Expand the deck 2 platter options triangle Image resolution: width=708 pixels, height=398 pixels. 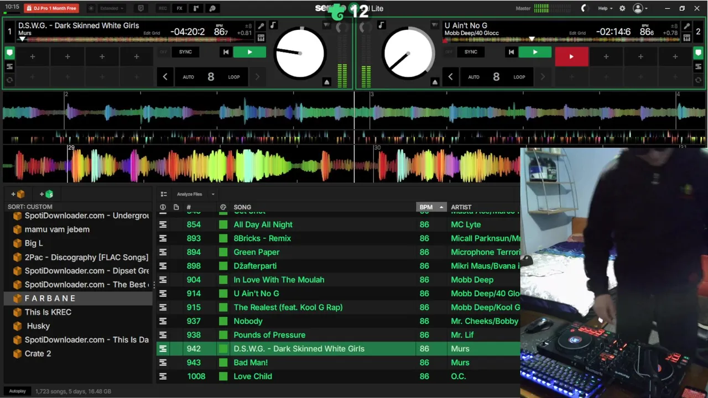point(435,25)
